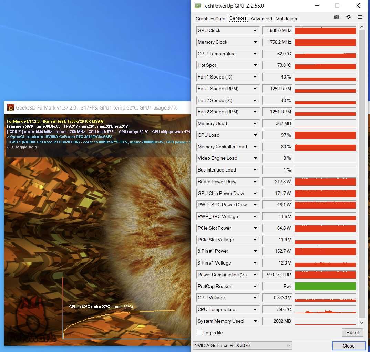Click the FurMark Burn-in test header line

[x=56, y=121]
